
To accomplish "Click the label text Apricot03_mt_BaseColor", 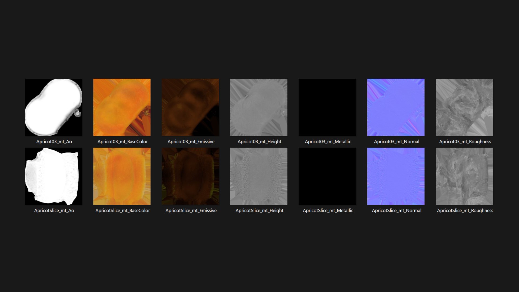I will pyautogui.click(x=122, y=142).
